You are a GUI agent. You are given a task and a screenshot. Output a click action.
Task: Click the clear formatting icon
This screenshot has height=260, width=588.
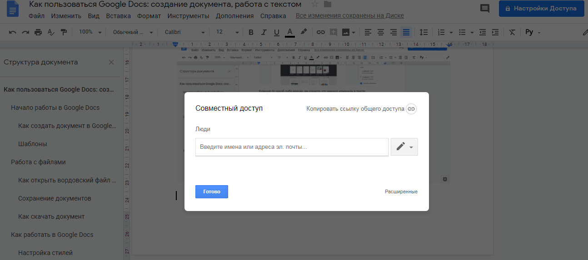[x=512, y=32]
